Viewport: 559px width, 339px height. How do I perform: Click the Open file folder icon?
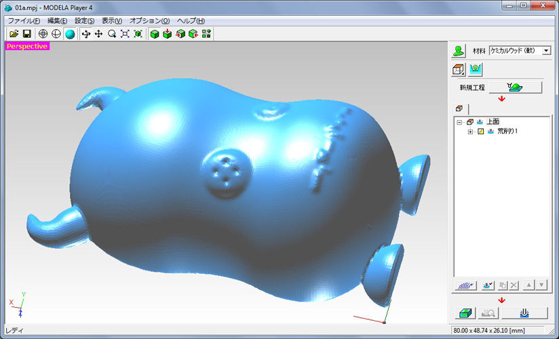pos(14,34)
